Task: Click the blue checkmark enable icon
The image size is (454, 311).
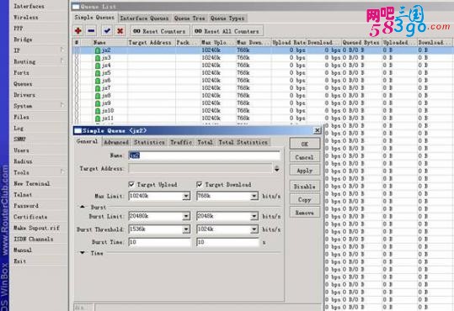Action: click(x=107, y=30)
